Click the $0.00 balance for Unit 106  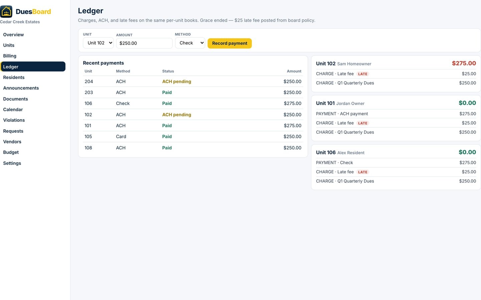click(467, 152)
